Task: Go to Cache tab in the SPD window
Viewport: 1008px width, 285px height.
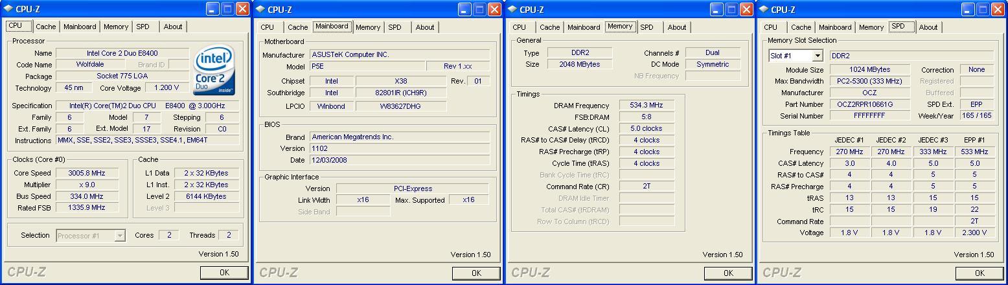Action: pyautogui.click(x=801, y=27)
